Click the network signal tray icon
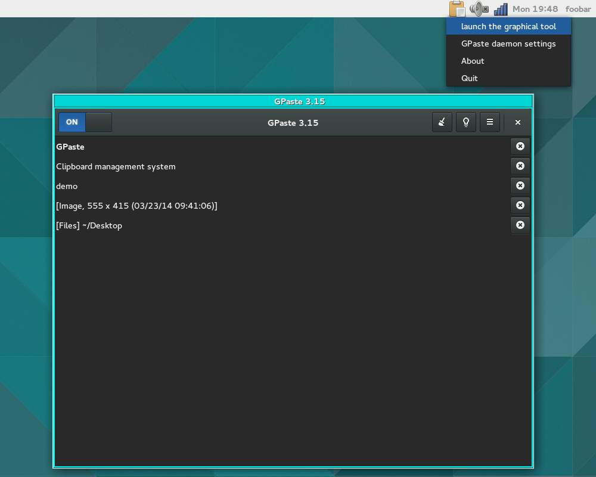The image size is (596, 477). coord(501,9)
